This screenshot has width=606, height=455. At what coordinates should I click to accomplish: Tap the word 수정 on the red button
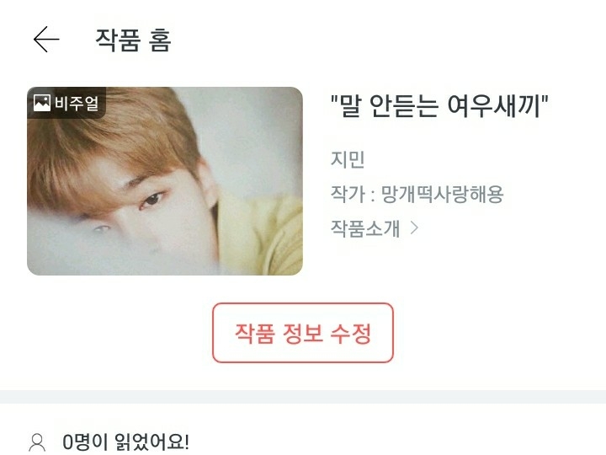coord(350,333)
